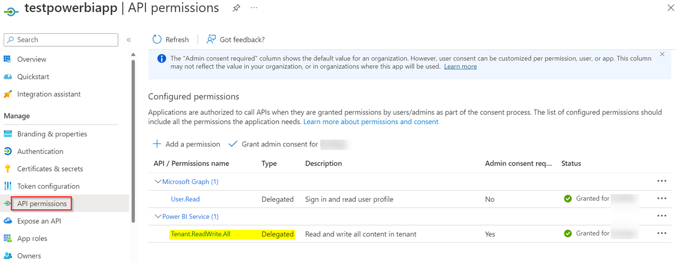
Task: Open the more options ellipsis beside the title
Action: [x=254, y=8]
